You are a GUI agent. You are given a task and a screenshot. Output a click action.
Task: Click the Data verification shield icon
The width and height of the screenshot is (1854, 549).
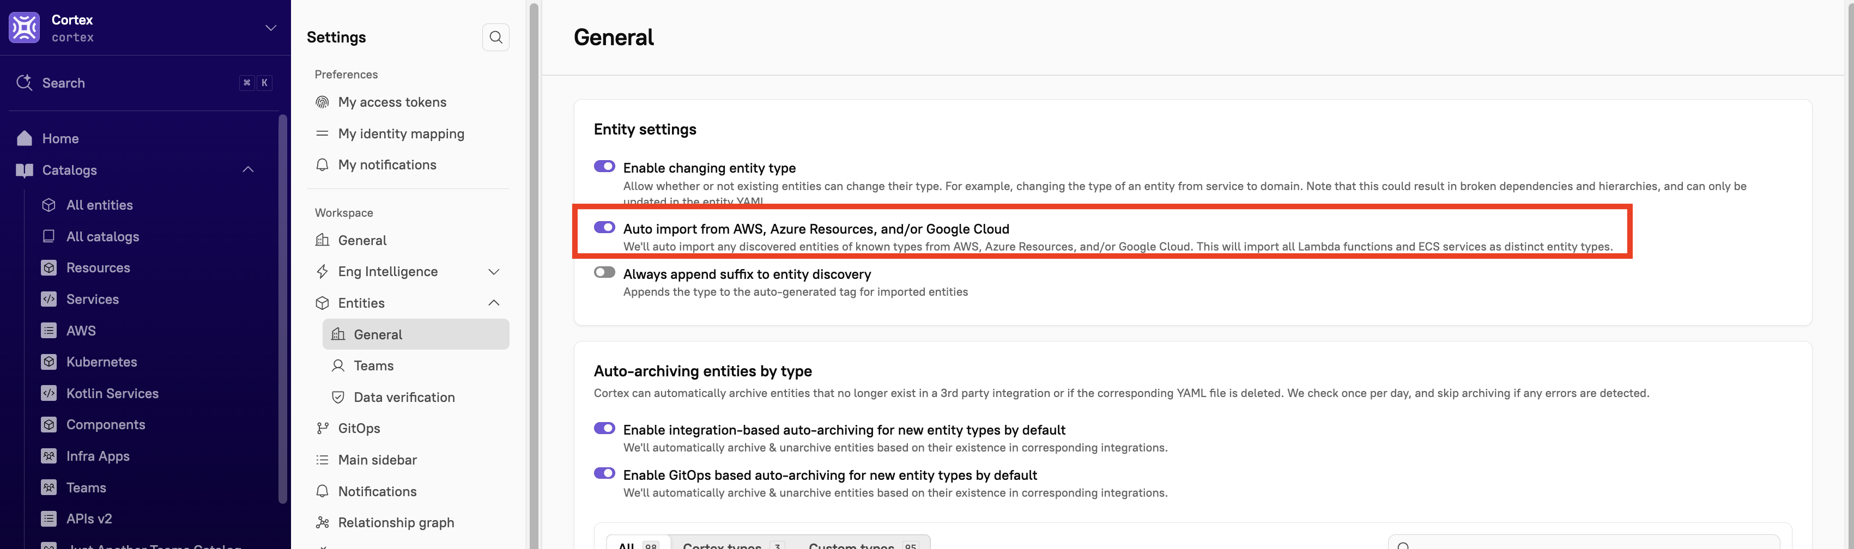(x=338, y=397)
